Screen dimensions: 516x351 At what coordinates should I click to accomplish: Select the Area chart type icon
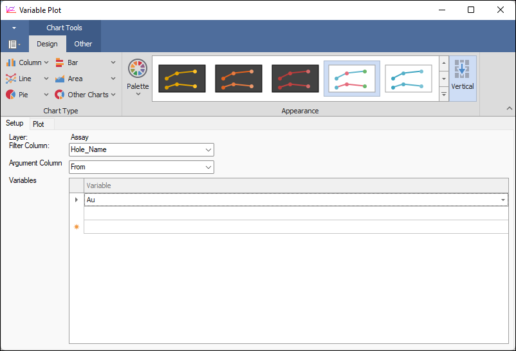pyautogui.click(x=59, y=79)
